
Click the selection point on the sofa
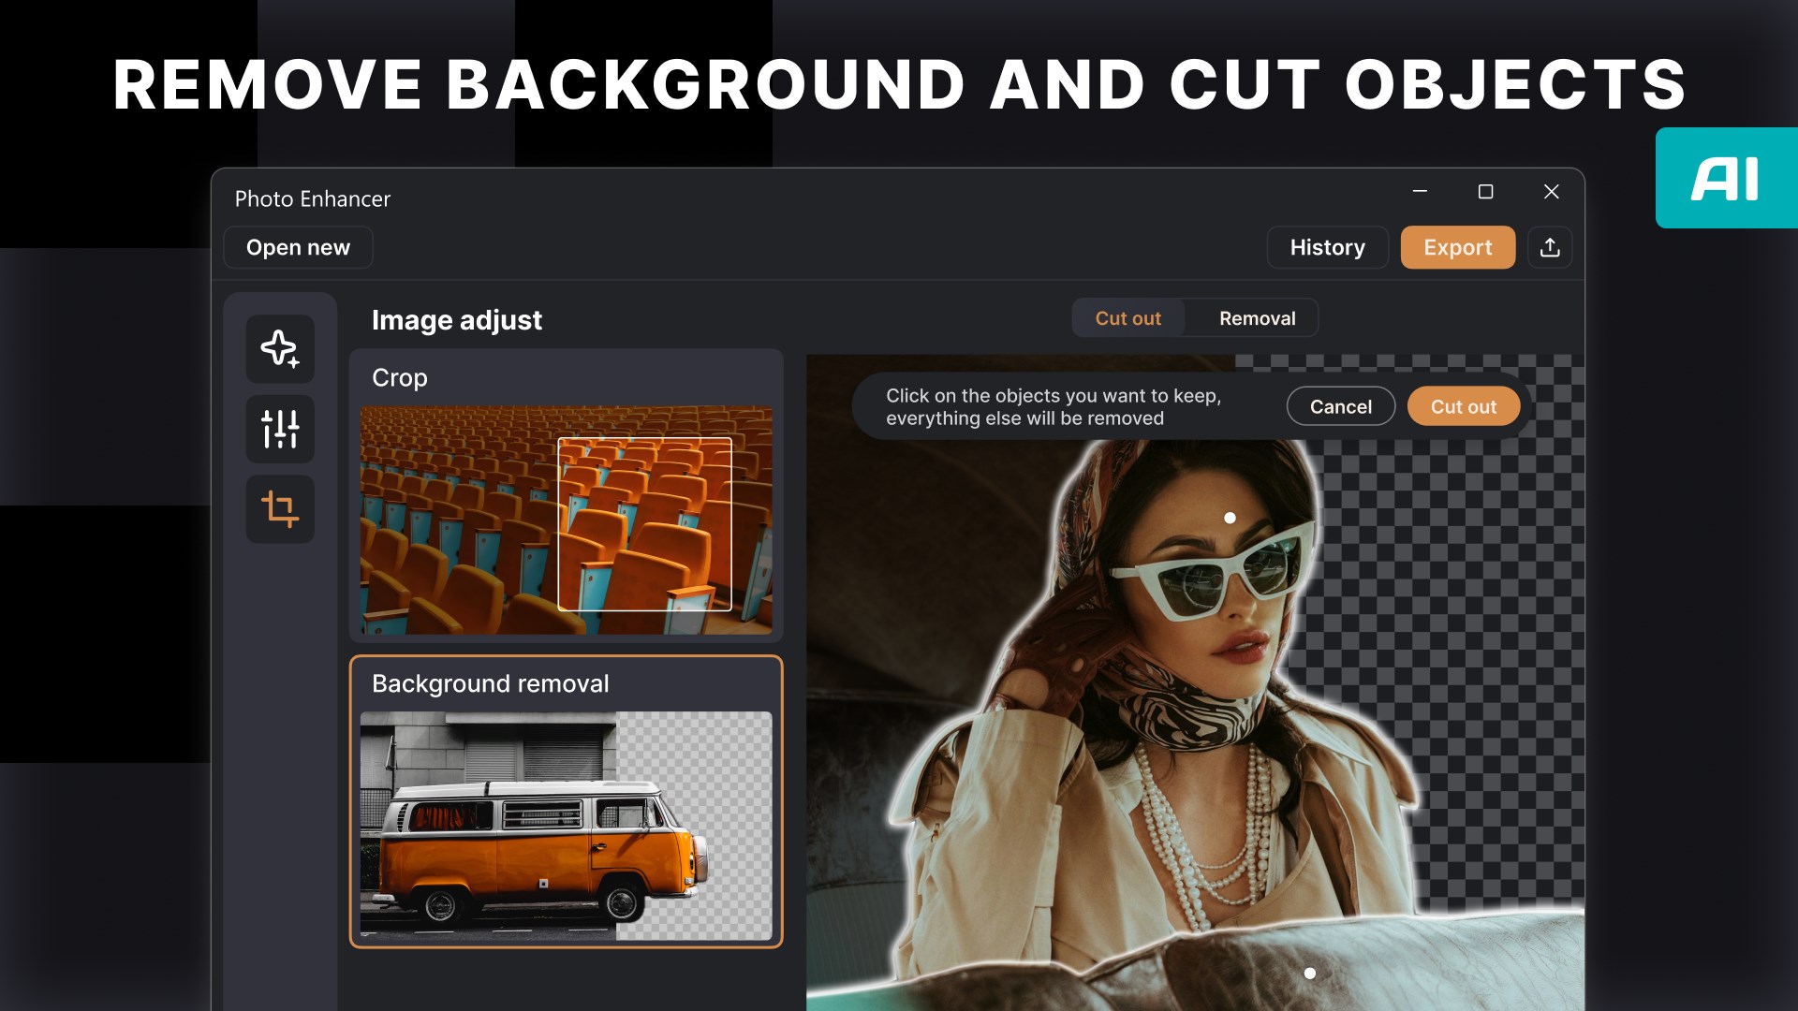pyautogui.click(x=1309, y=974)
